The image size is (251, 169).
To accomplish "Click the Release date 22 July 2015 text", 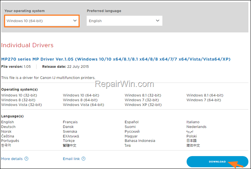I will pos(66,67).
